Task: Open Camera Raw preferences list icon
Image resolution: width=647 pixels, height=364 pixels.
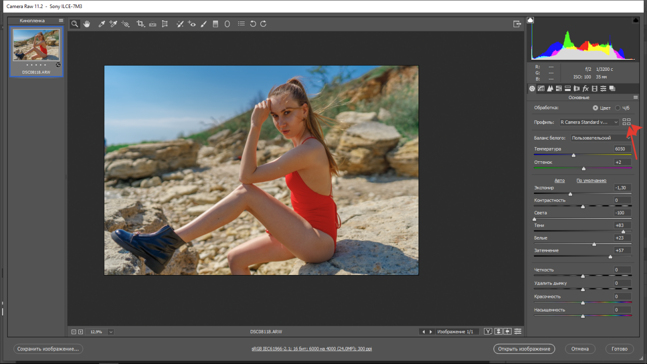Action: [x=241, y=24]
